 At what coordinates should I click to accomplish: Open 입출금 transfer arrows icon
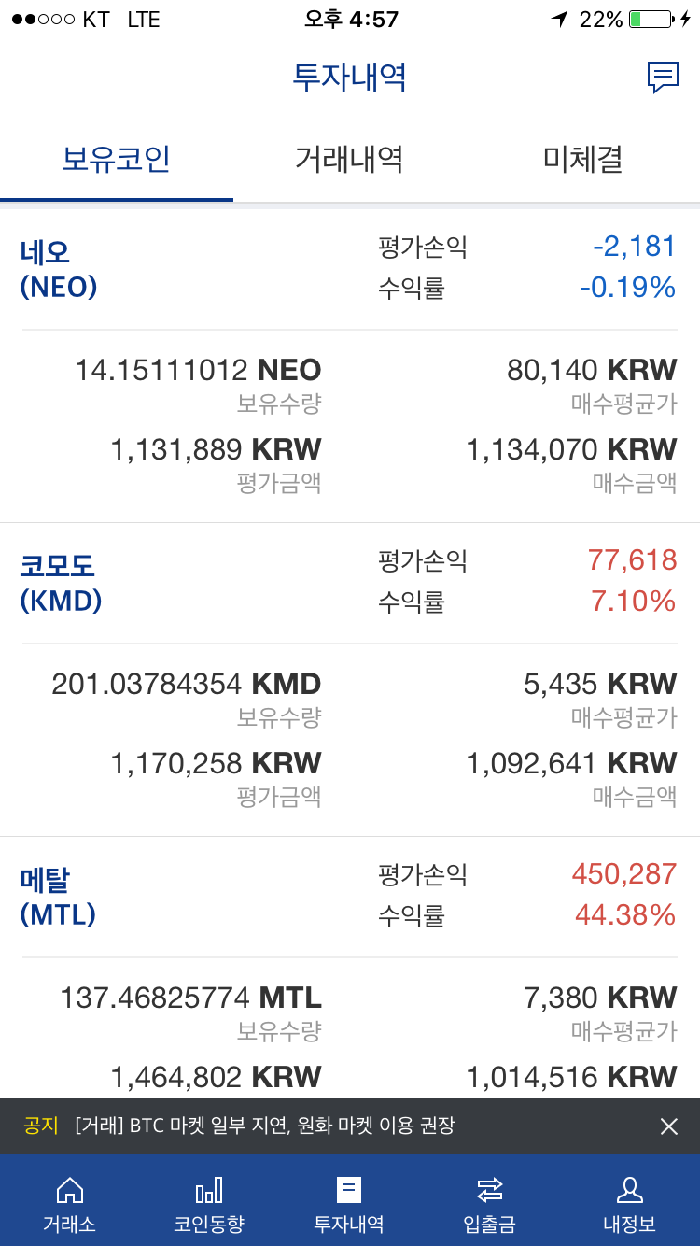[489, 1189]
